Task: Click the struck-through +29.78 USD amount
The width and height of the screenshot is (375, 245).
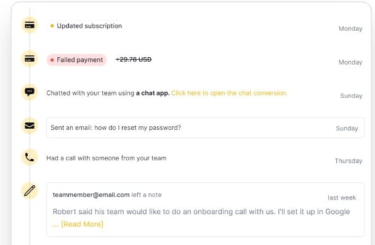Action: point(134,59)
